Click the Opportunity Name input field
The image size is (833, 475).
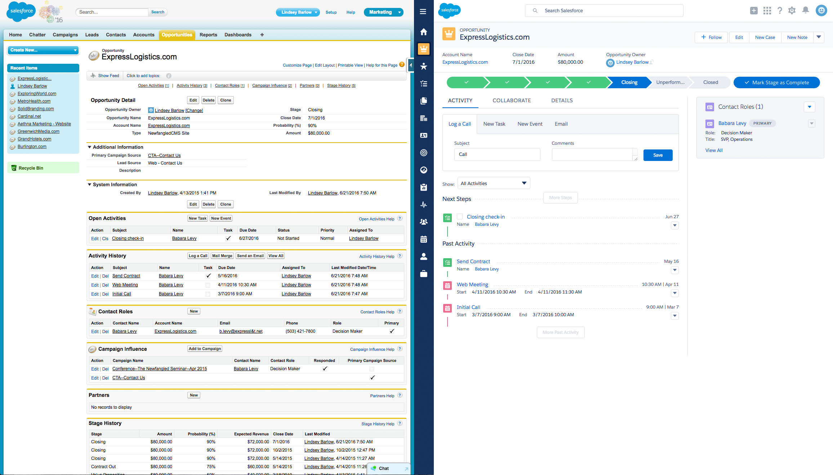169,118
